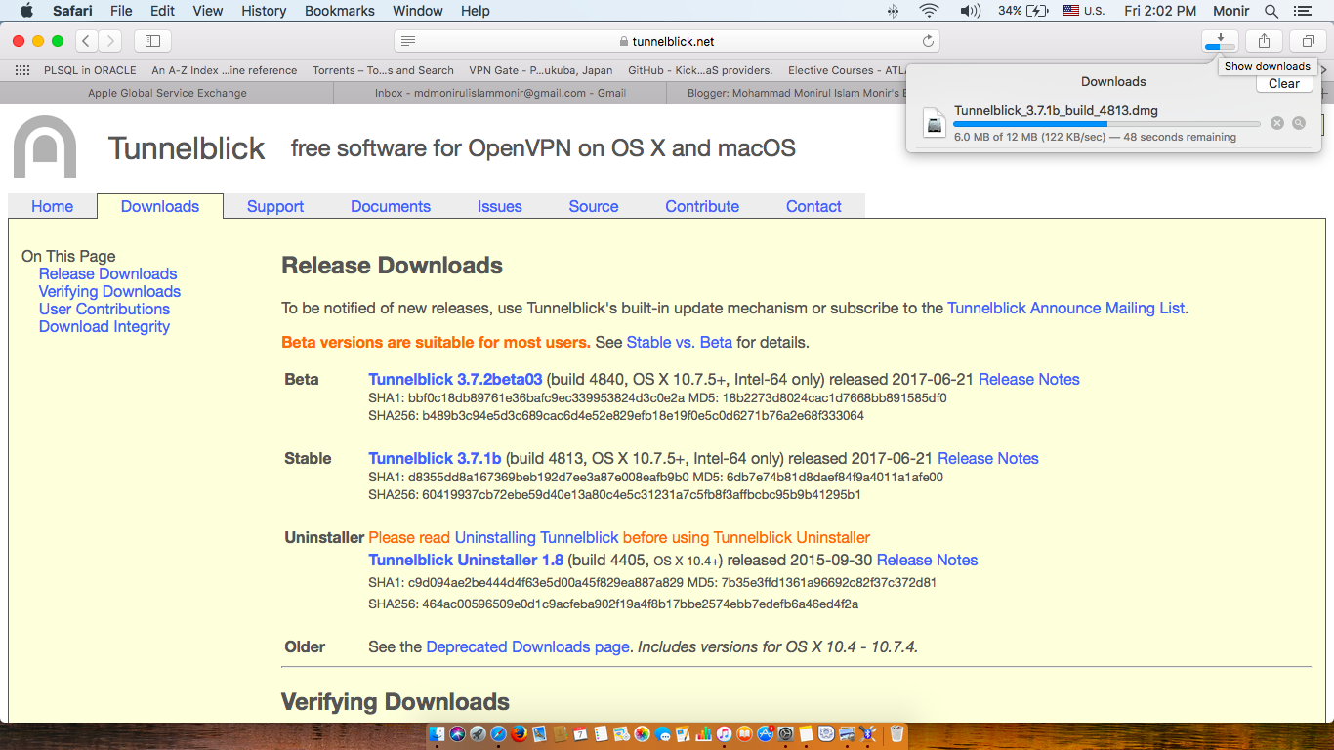The height and width of the screenshot is (750, 1334).
Task: Open Reader view icon in address bar
Action: pos(408,41)
